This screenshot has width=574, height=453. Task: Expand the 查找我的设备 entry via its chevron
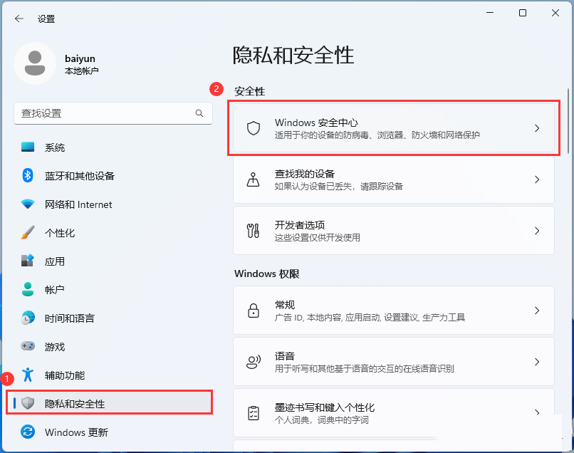[x=537, y=179]
